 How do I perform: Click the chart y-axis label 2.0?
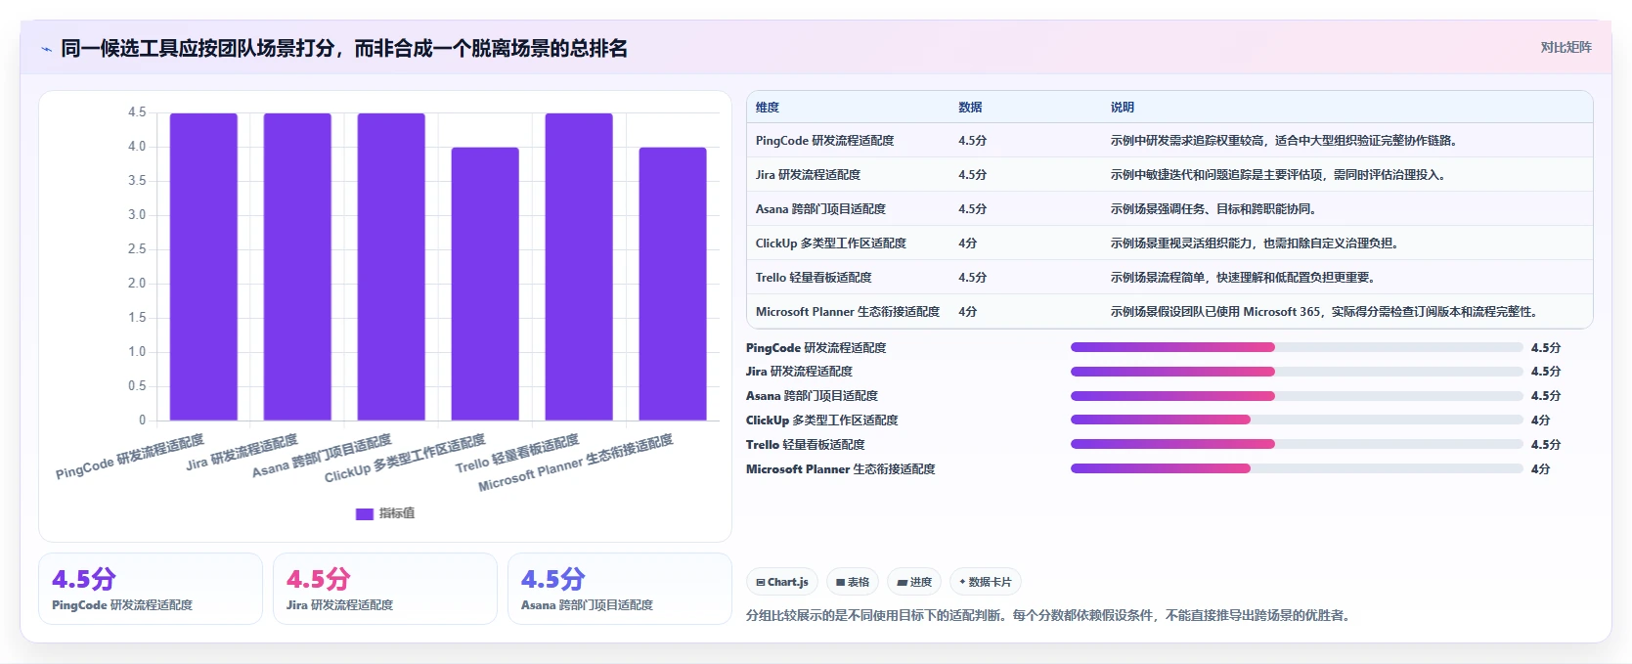(x=137, y=284)
